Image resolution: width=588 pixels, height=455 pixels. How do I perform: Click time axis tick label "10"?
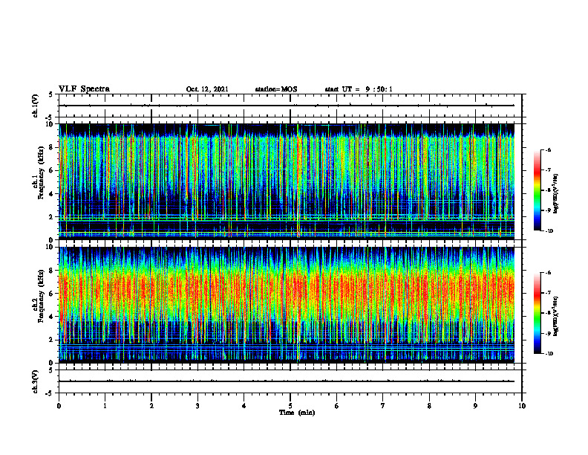click(x=522, y=406)
